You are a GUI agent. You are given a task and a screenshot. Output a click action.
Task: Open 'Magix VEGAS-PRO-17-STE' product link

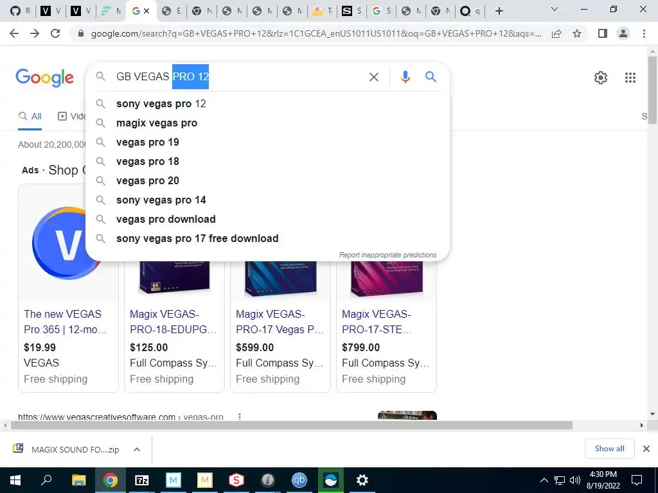377,322
